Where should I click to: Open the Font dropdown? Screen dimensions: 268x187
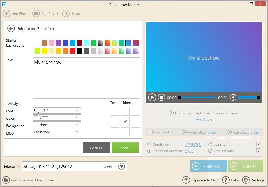tap(77, 111)
